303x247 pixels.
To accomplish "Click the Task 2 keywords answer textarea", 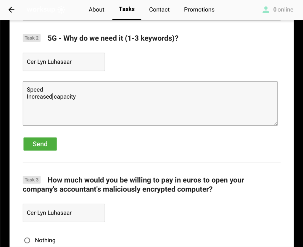I will 150,104.
